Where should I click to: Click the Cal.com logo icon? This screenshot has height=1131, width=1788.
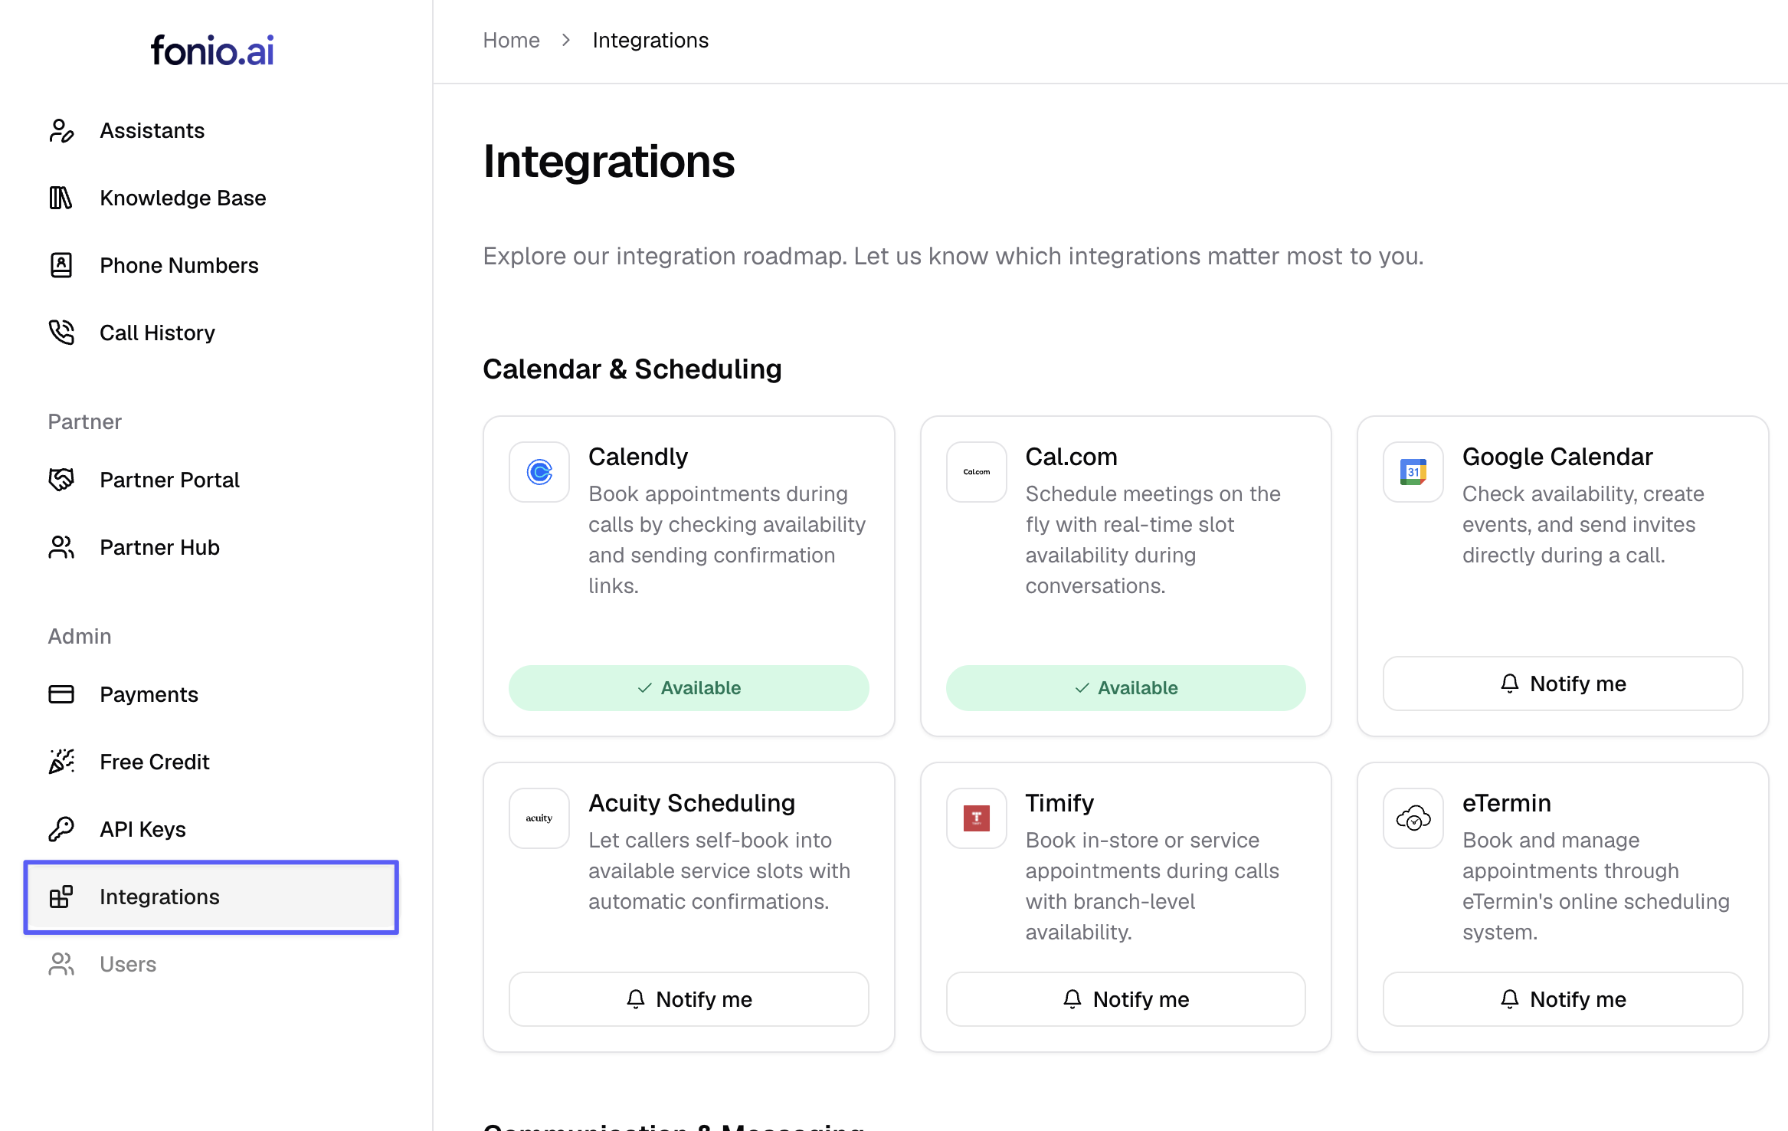tap(976, 472)
